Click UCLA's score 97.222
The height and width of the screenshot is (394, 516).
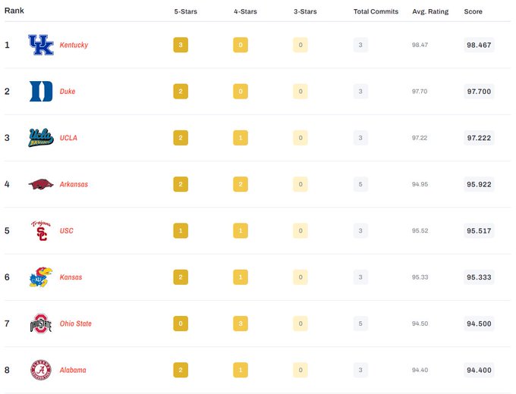click(x=479, y=138)
